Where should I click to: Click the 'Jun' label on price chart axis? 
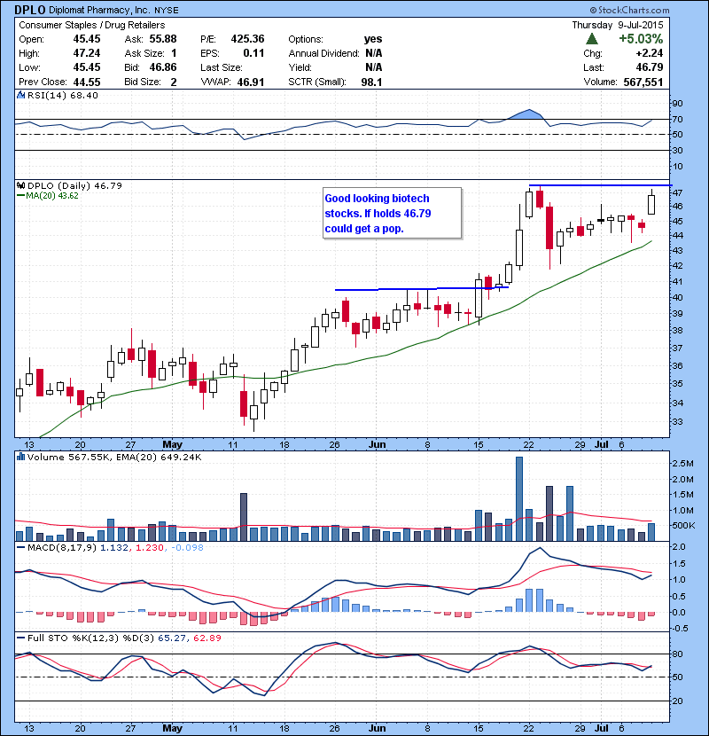click(377, 444)
